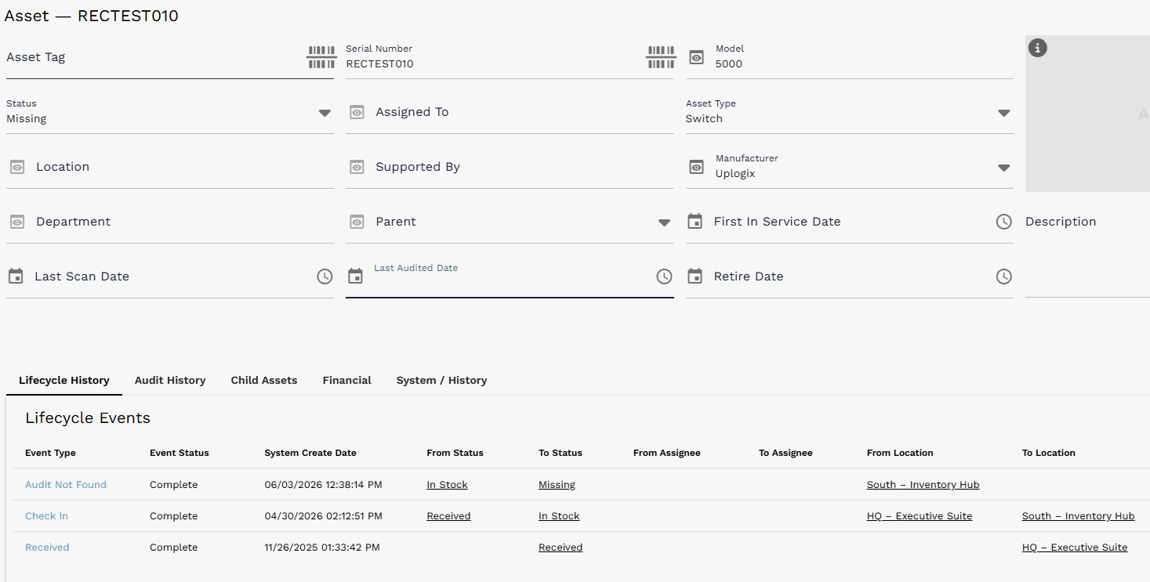Click the asset image placeholder thumbnail

[1087, 114]
